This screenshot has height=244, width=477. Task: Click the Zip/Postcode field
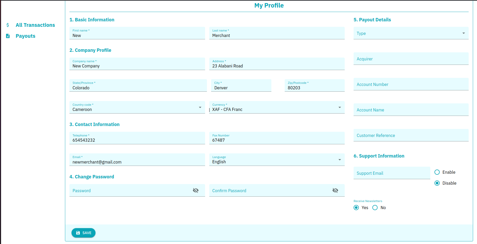click(314, 85)
